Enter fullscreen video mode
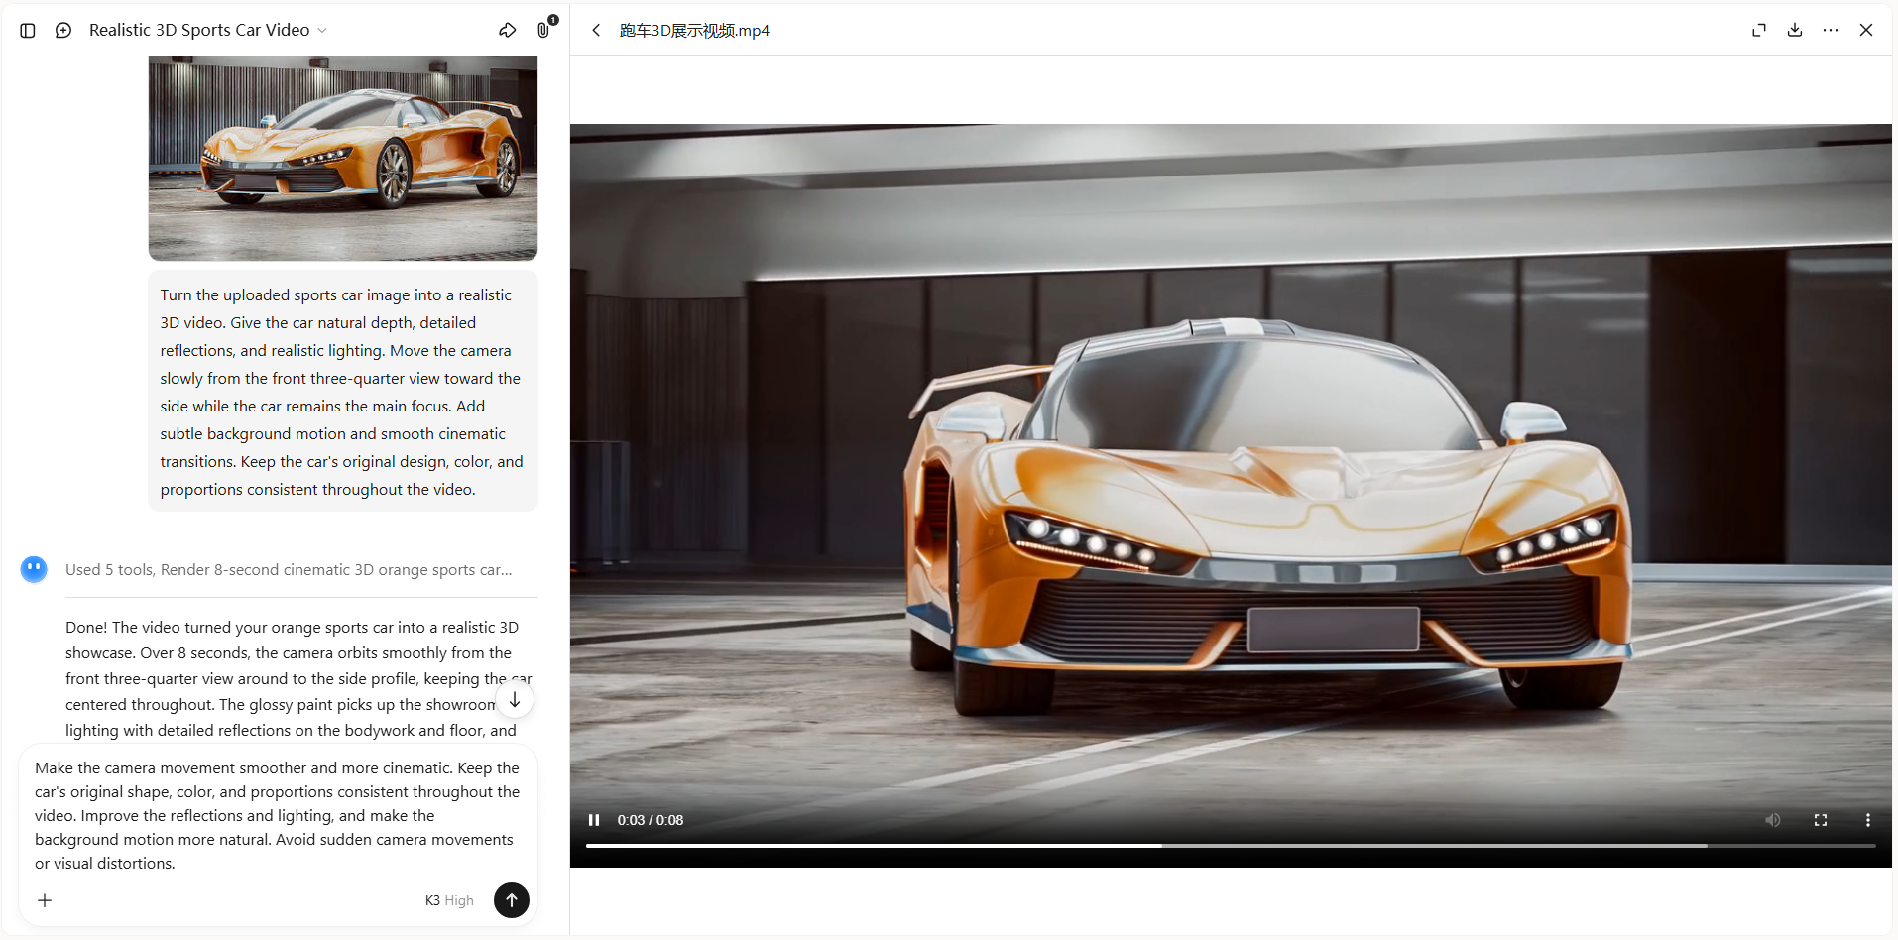1898x940 pixels. pos(1821,820)
